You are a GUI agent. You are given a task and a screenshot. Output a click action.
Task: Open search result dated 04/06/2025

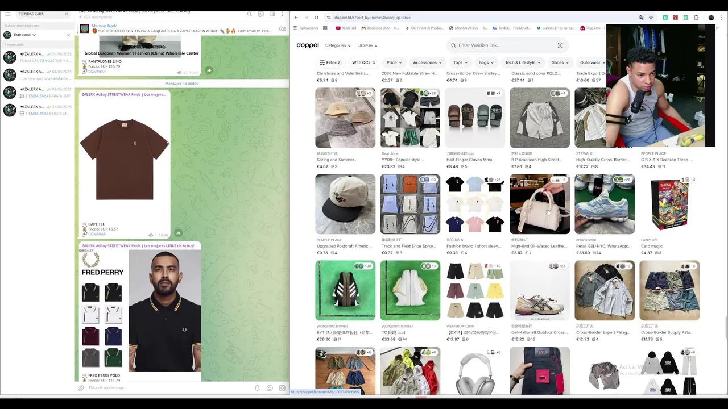[37, 75]
